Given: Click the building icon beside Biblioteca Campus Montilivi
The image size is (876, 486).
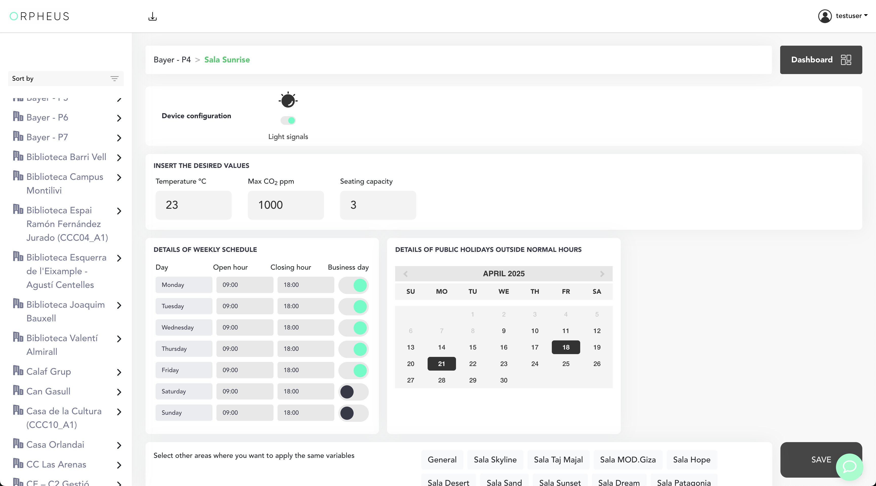Looking at the screenshot, I should click(x=18, y=176).
